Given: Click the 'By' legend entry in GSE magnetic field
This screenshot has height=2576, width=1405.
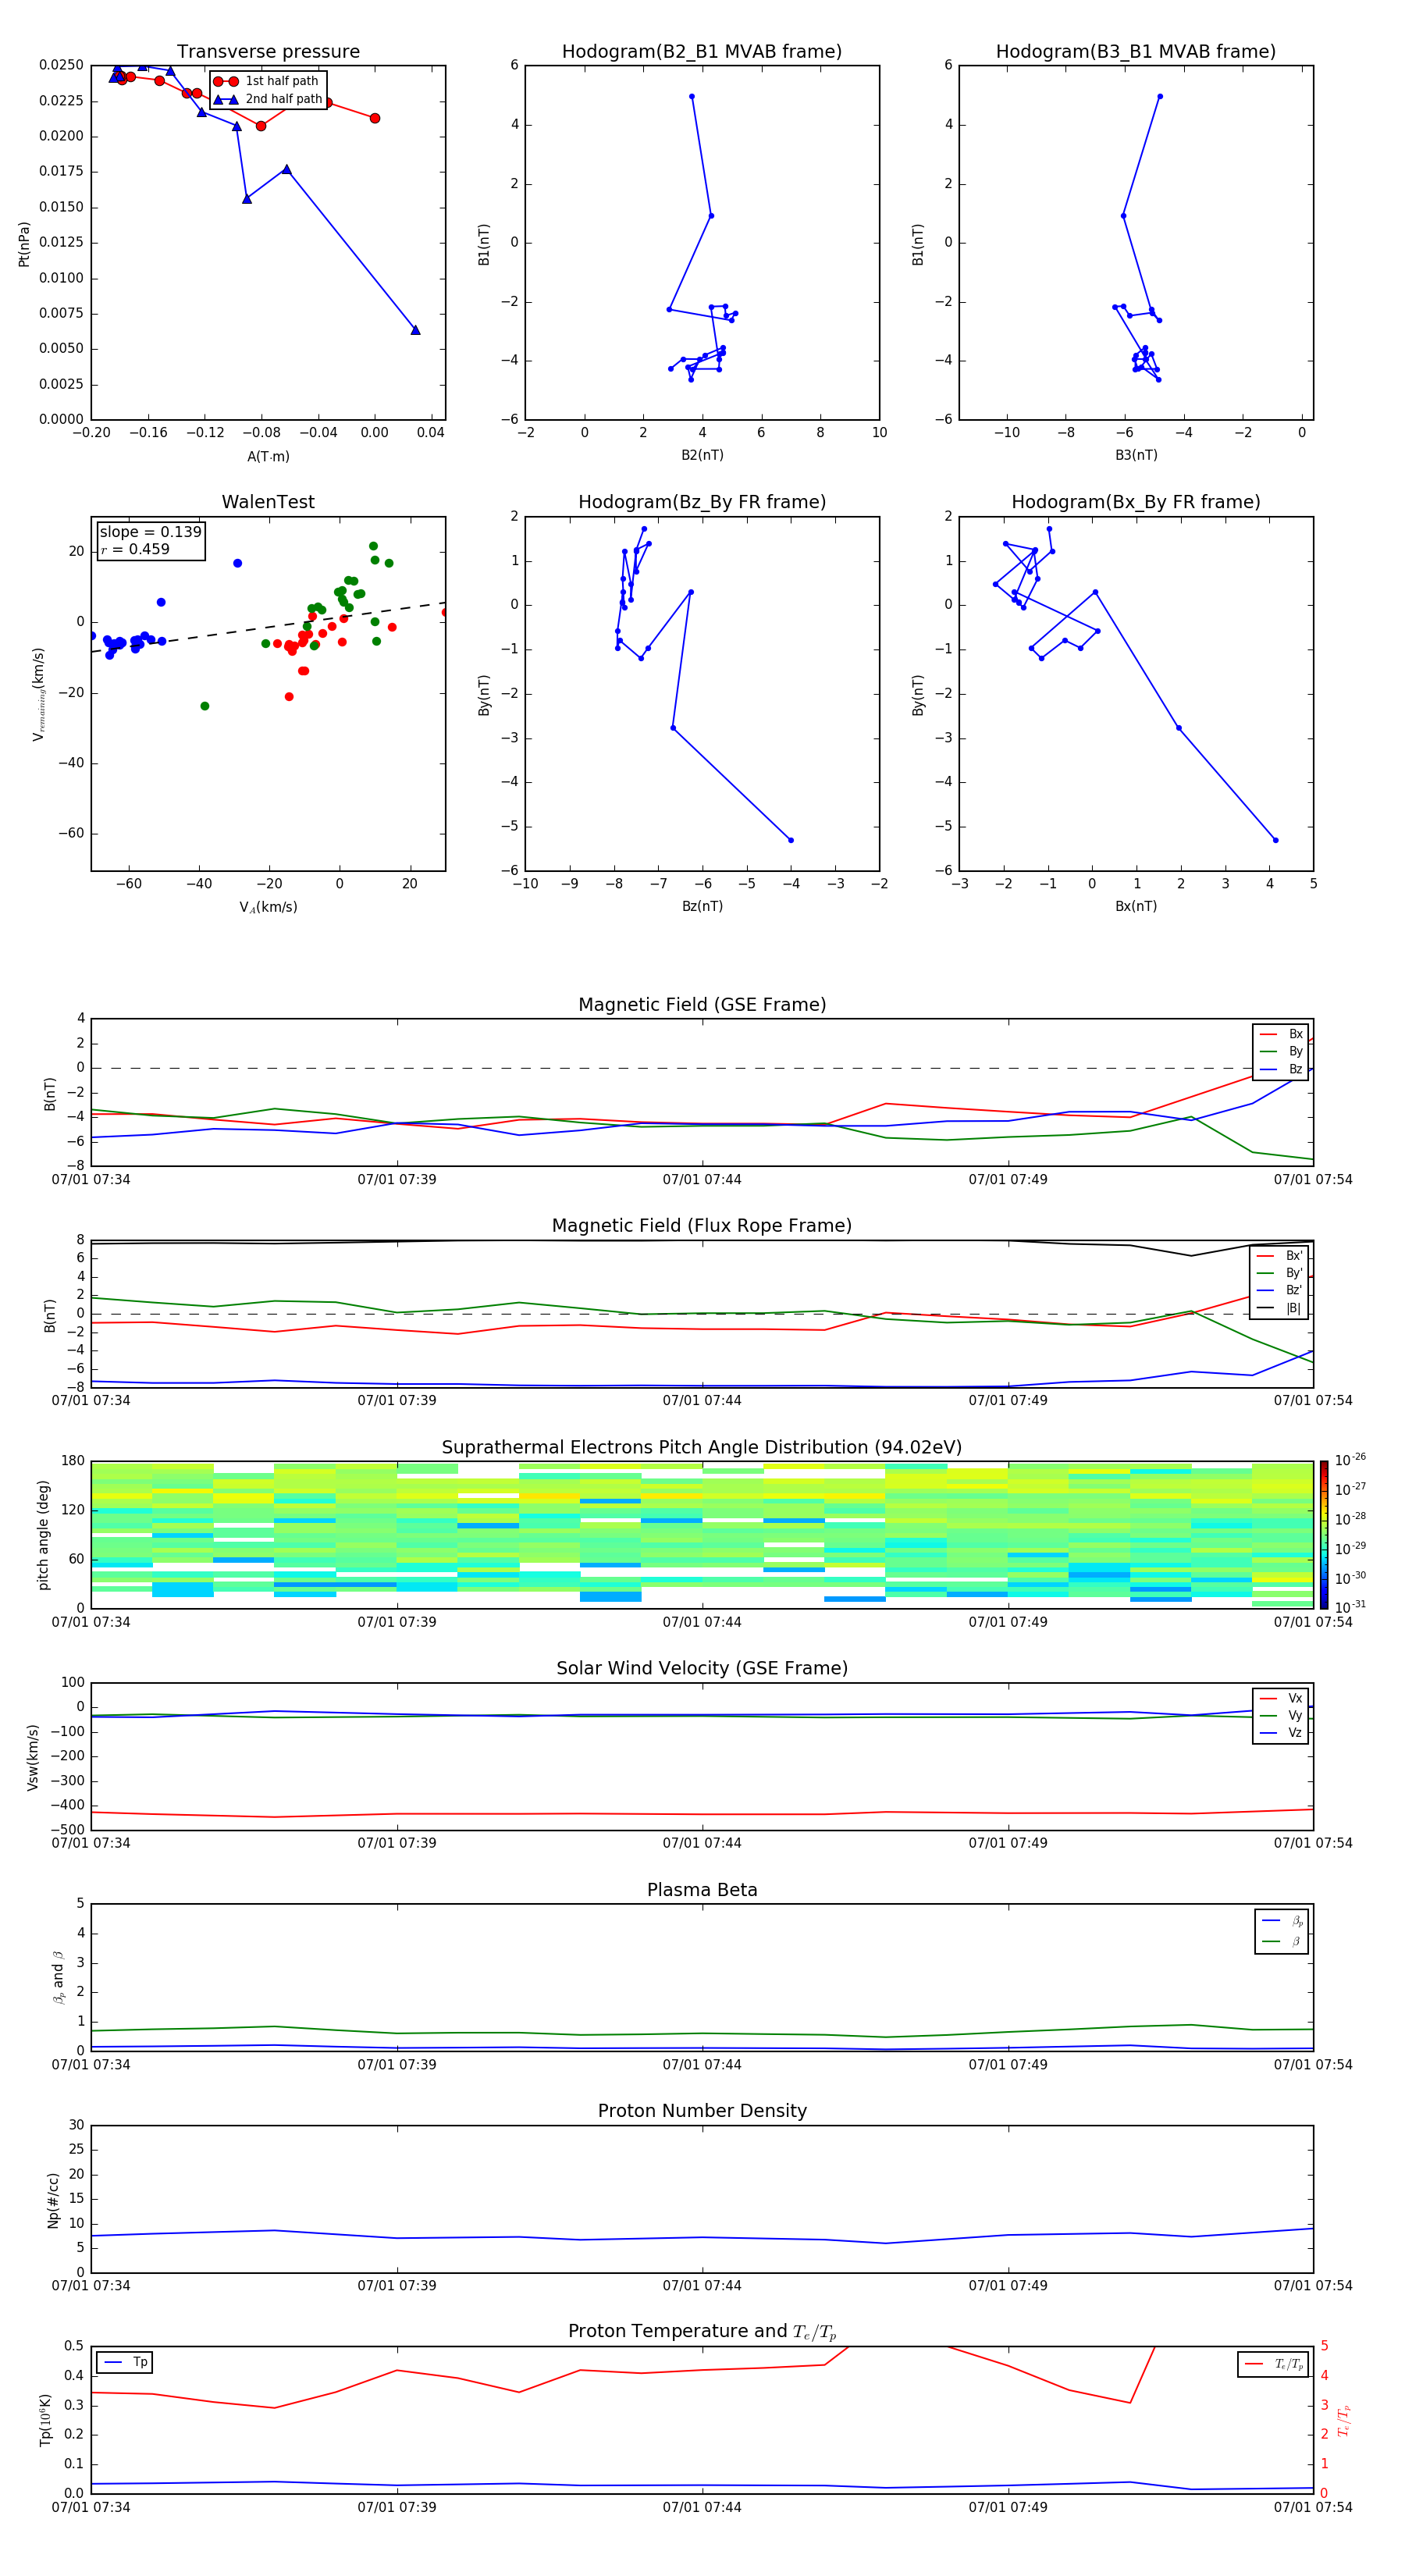Looking at the screenshot, I should point(1281,1051).
